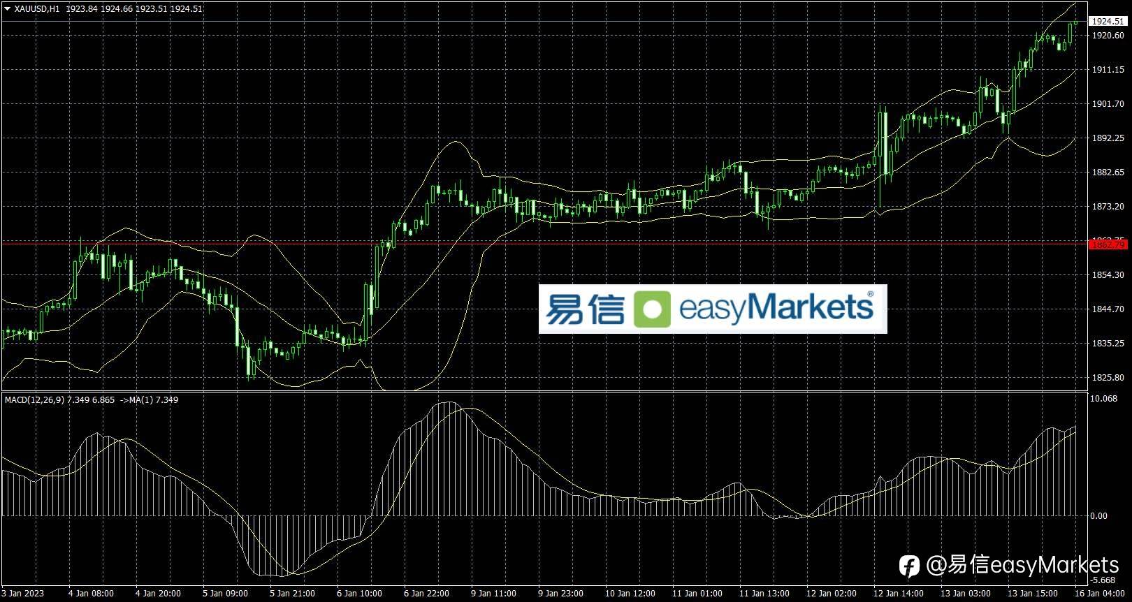Screen dimensions: 1132x602
Task: Click price axis label 1882.65
Action: (x=1108, y=172)
